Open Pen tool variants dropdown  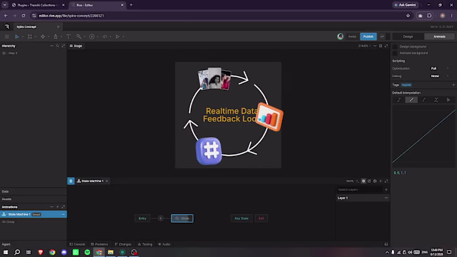point(62,37)
